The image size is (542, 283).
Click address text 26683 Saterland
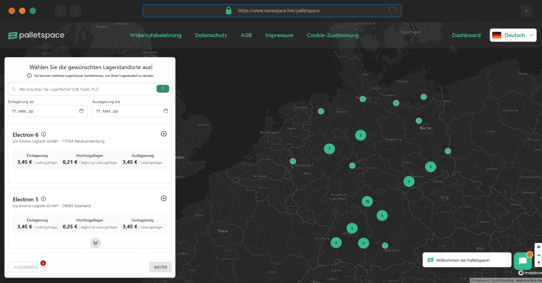(76, 206)
